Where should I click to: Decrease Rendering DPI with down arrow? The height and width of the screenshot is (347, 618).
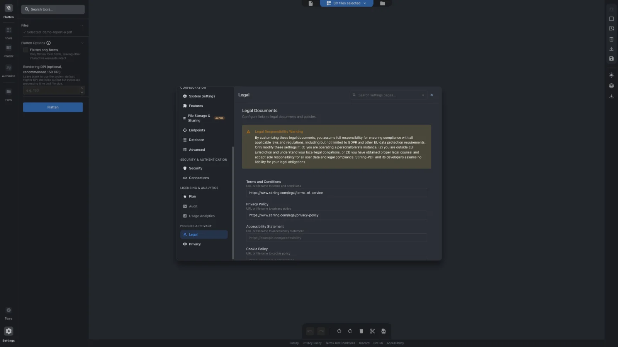pyautogui.click(x=82, y=93)
